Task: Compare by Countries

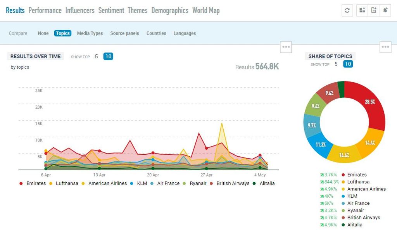Action: pyautogui.click(x=156, y=33)
